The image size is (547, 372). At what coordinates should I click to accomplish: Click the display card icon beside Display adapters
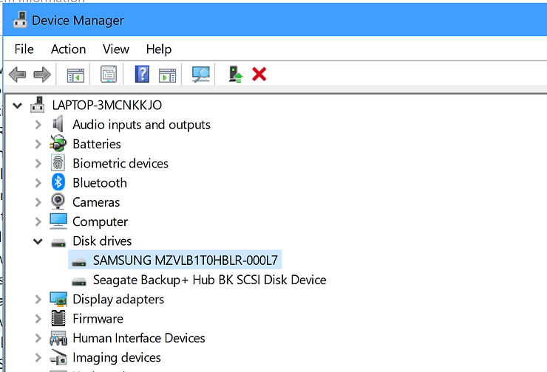tap(58, 299)
